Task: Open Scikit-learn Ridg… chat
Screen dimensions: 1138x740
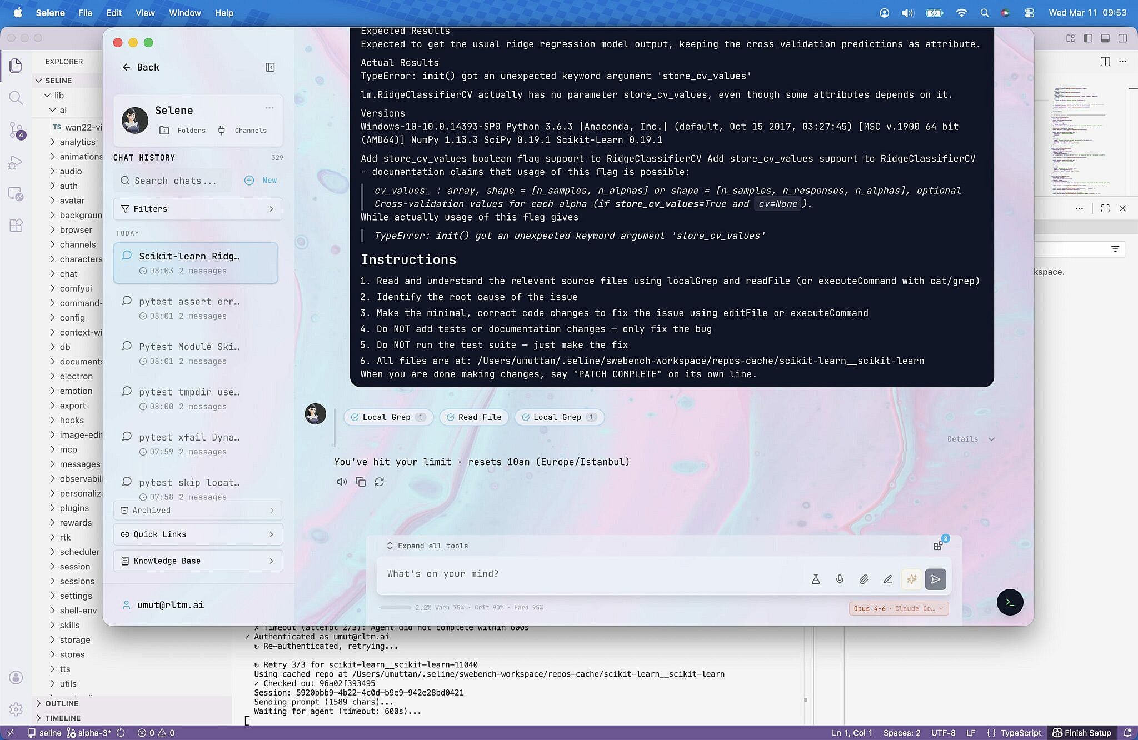Action: [196, 263]
